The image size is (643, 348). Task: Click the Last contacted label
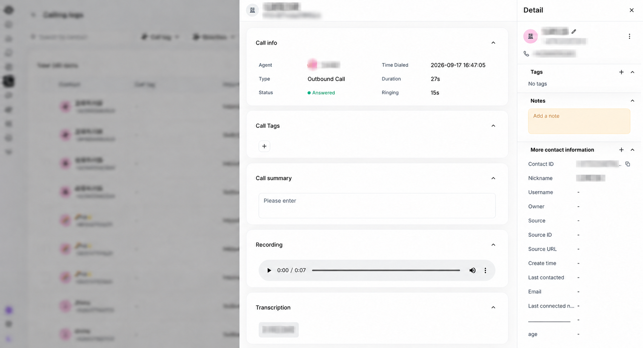[546, 277]
